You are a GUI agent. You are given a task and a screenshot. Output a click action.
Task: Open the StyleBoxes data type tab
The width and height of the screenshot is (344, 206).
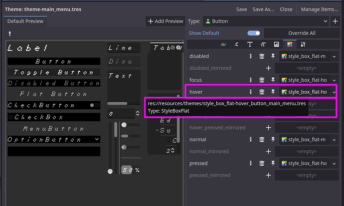(x=290, y=44)
